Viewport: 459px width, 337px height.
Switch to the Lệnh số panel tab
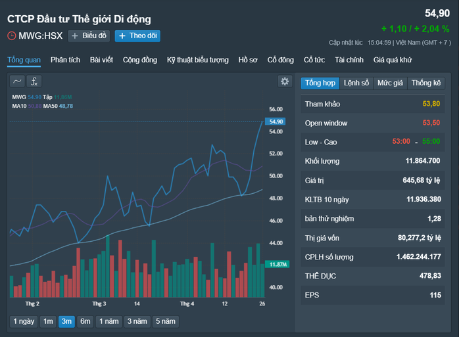[356, 83]
